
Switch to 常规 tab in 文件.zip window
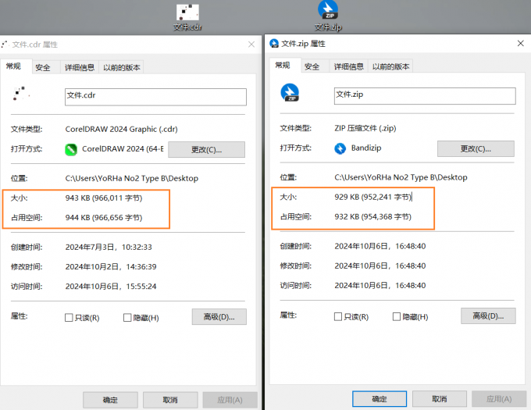coord(283,66)
